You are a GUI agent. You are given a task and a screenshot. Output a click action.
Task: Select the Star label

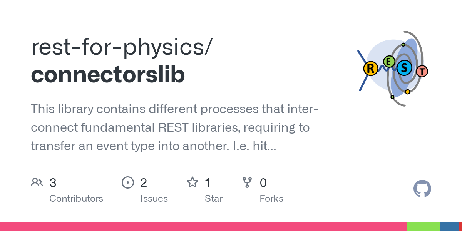click(214, 199)
